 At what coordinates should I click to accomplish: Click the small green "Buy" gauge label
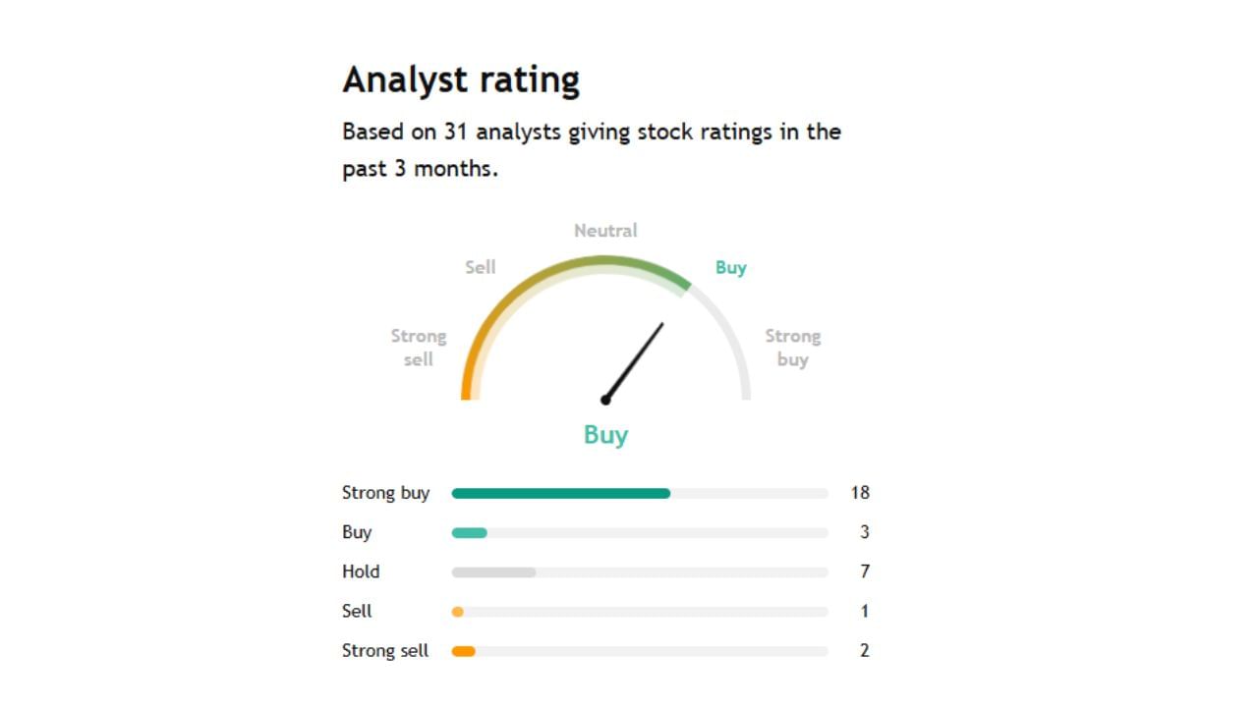click(730, 267)
